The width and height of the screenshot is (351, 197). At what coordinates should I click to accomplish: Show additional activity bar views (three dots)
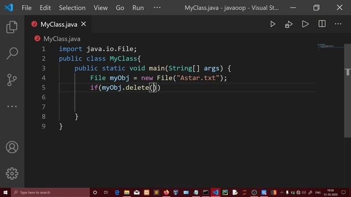pyautogui.click(x=12, y=107)
